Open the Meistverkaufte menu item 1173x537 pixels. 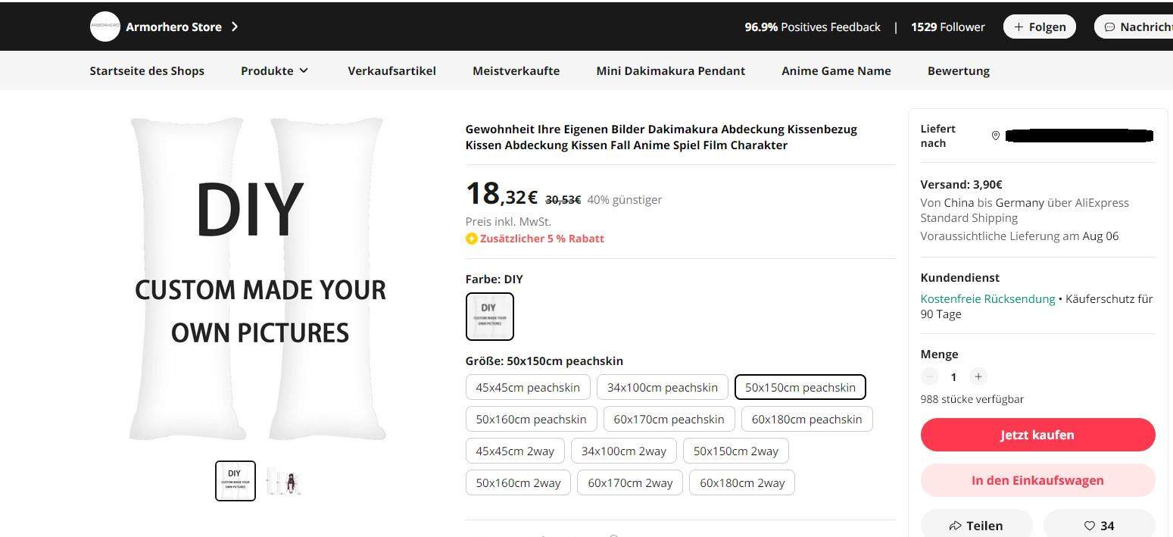coord(516,70)
